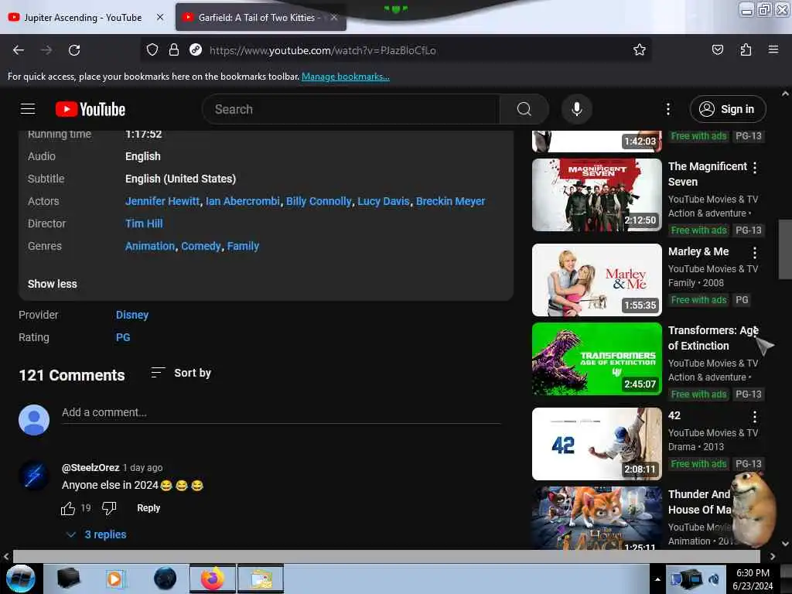Open Thunder And The House thumbnail
792x594 pixels.
tap(596, 517)
